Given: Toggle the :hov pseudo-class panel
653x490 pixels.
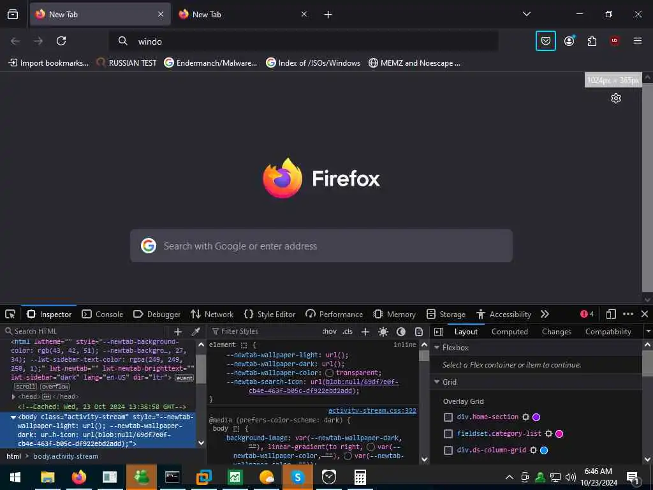Looking at the screenshot, I should (330, 332).
